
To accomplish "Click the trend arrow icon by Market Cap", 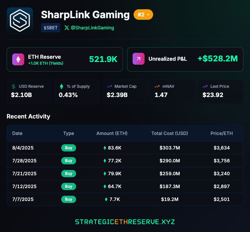I will (109, 86).
